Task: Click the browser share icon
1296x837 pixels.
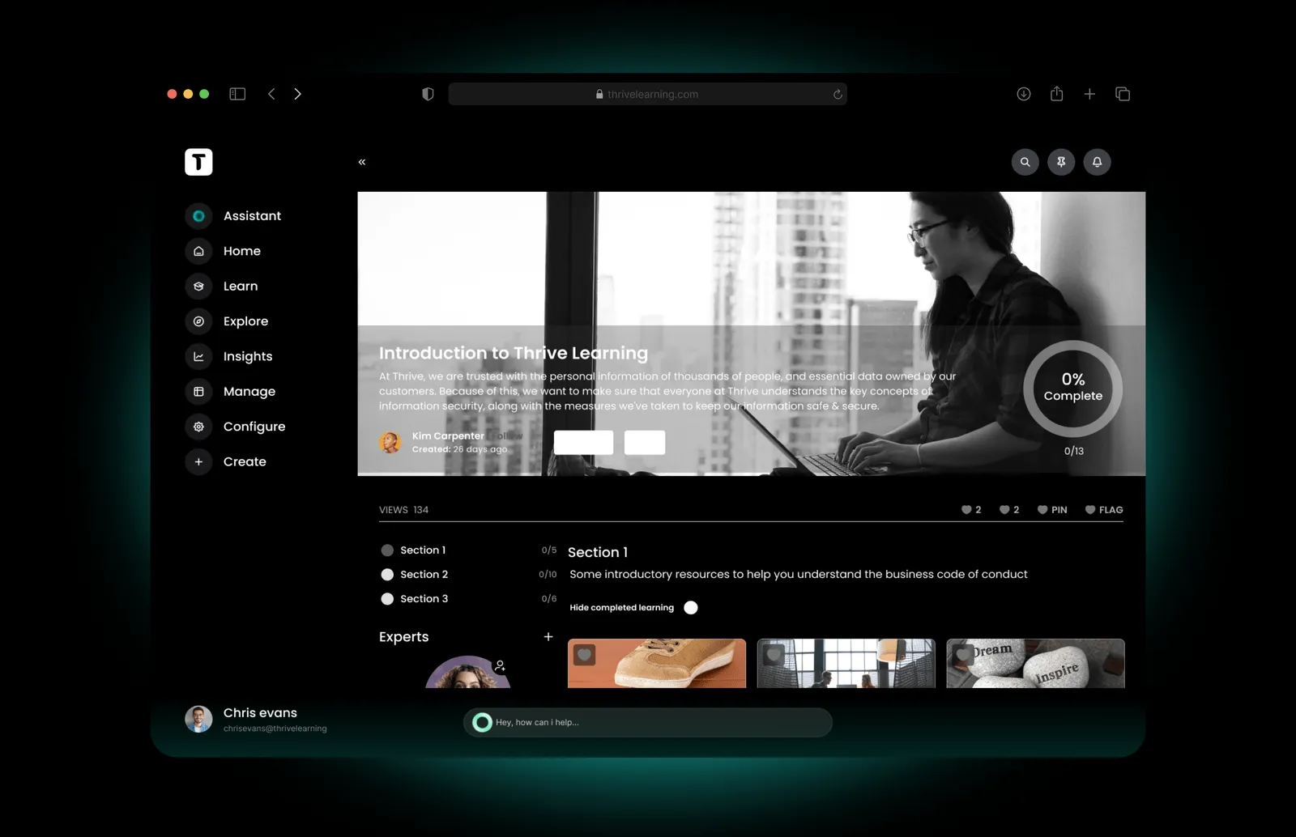Action: (1057, 94)
